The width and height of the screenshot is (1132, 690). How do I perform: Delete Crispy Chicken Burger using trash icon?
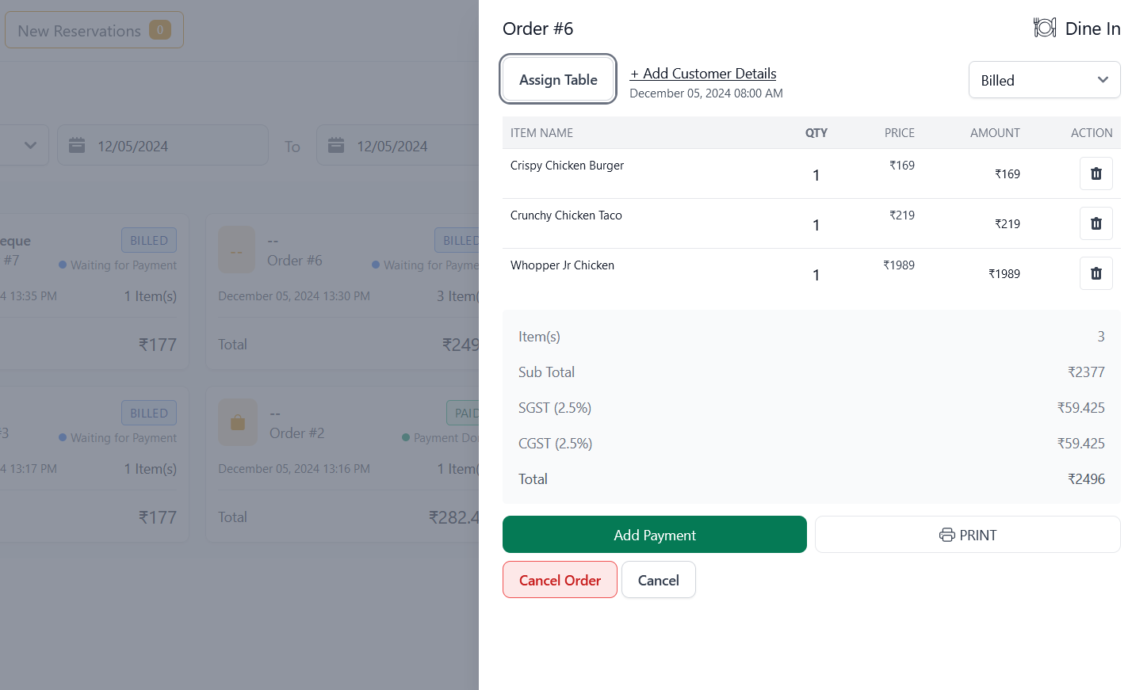pyautogui.click(x=1096, y=173)
